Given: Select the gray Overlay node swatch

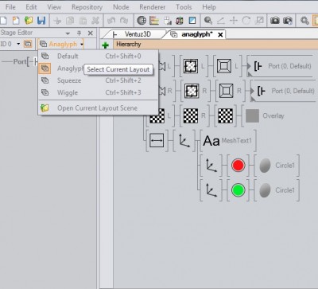Looking at the screenshot, I should tap(252, 115).
